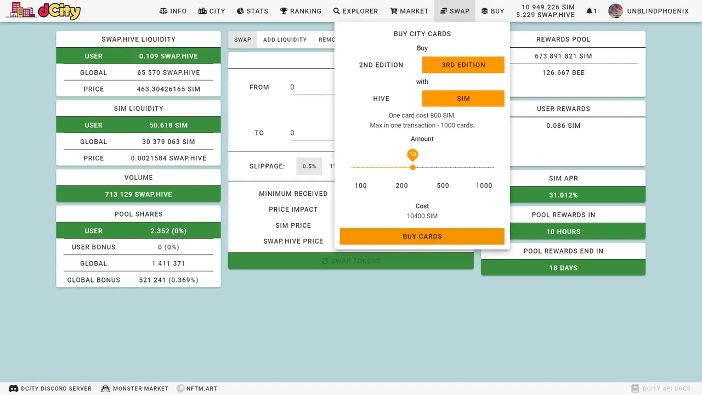Image resolution: width=702 pixels, height=395 pixels.
Task: Switch to the ADD LIQUIDITY tab
Action: pos(285,39)
